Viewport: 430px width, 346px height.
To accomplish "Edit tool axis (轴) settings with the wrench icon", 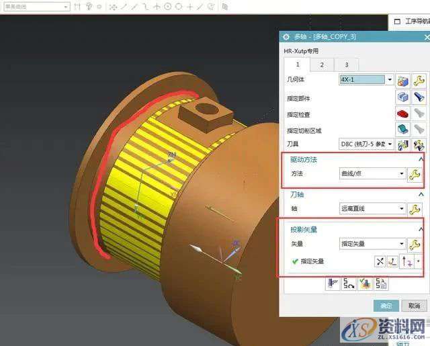I will tap(415, 209).
